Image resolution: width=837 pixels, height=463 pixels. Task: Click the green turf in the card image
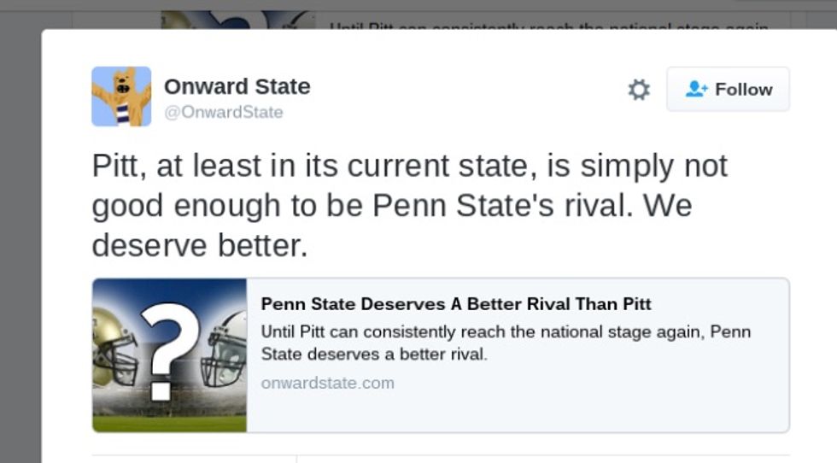[169, 423]
